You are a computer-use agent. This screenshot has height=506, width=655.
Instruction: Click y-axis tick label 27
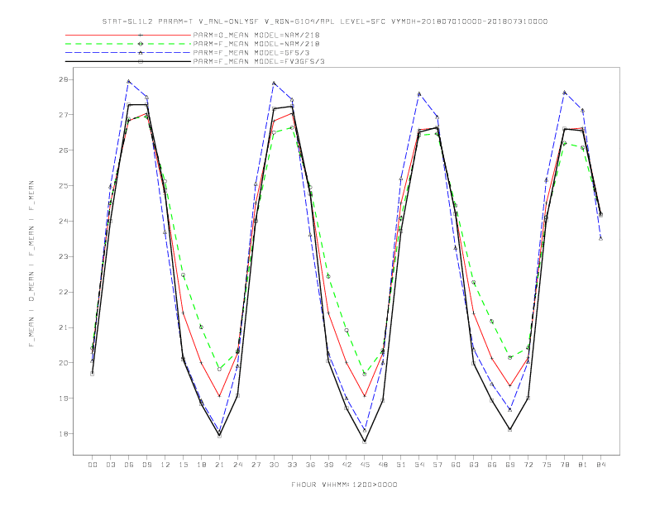click(65, 115)
